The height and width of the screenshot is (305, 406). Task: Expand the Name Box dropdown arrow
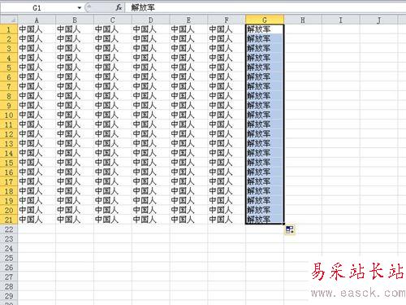(x=80, y=8)
